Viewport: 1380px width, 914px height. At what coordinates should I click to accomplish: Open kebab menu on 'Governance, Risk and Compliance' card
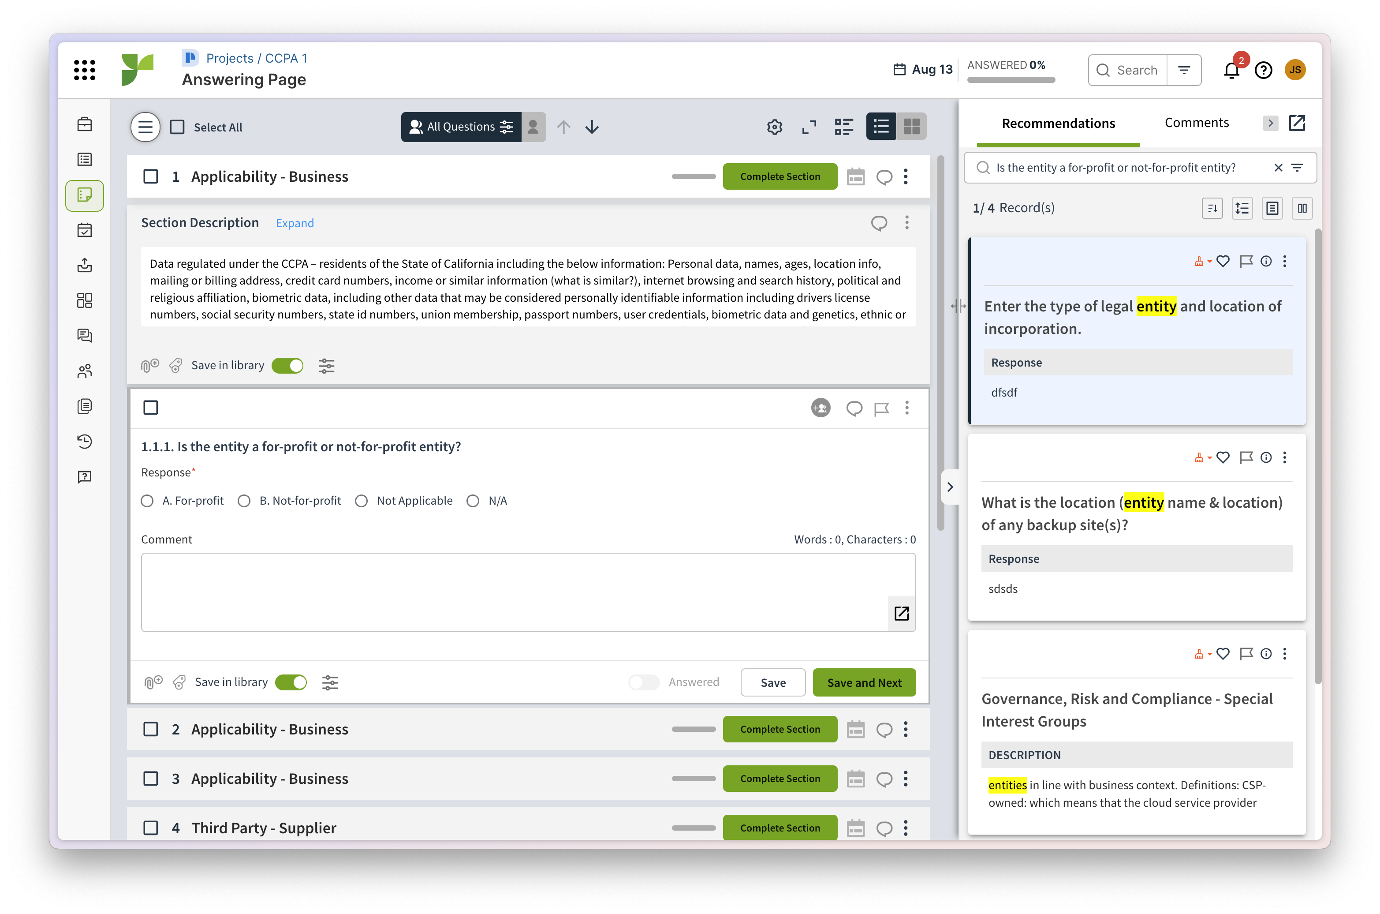pos(1284,654)
